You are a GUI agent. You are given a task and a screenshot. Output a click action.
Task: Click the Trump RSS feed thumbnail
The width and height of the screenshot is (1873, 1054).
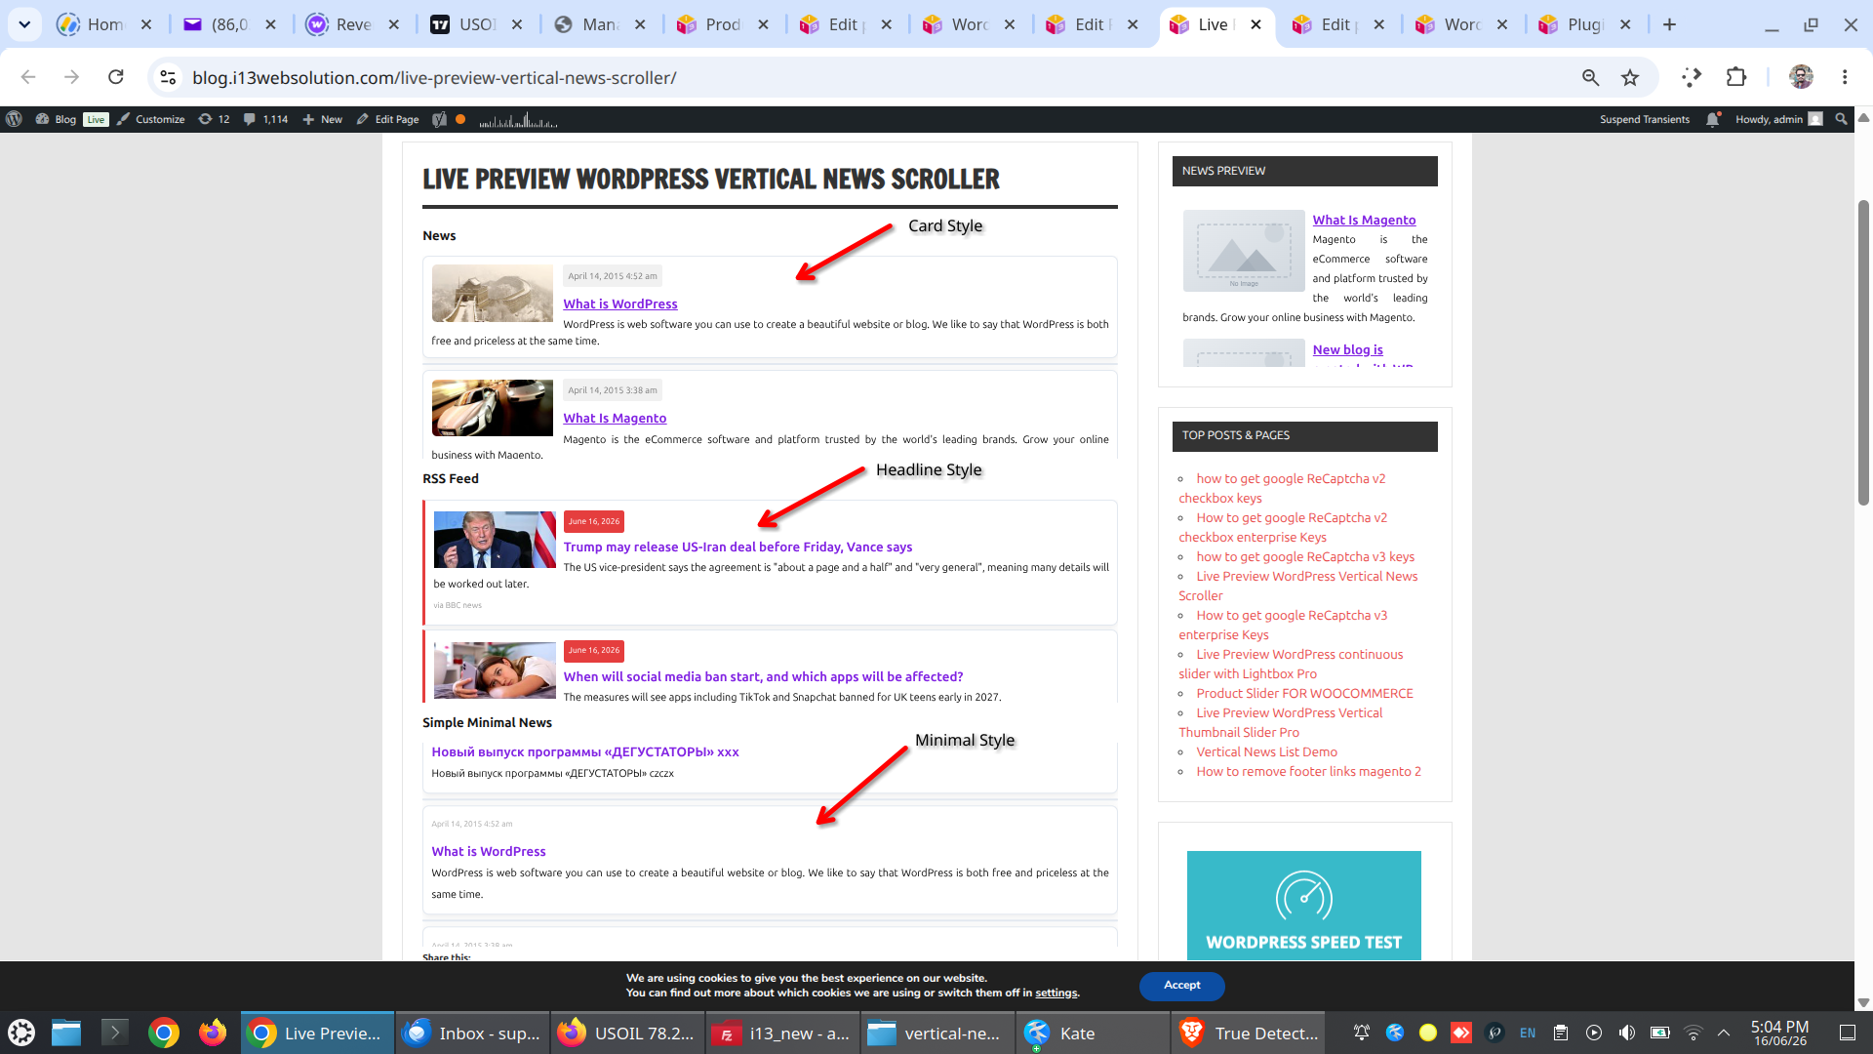(x=495, y=540)
